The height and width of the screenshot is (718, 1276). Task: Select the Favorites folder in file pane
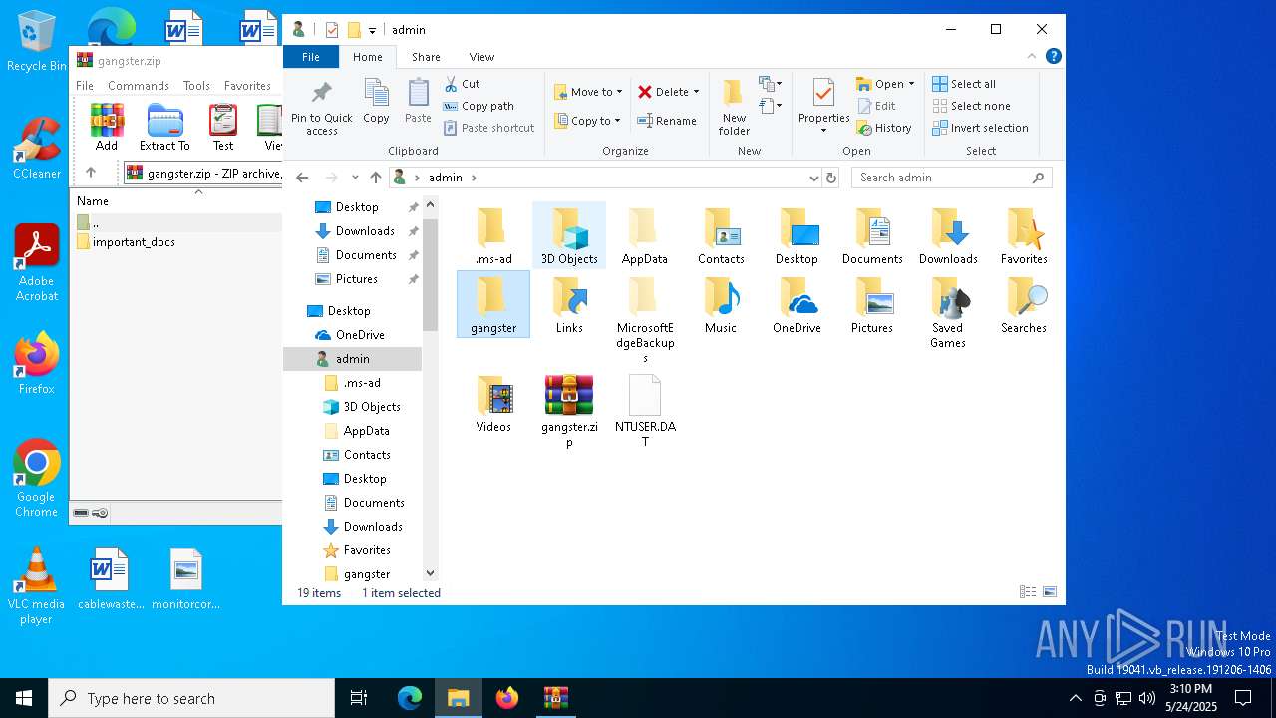pos(1024,236)
